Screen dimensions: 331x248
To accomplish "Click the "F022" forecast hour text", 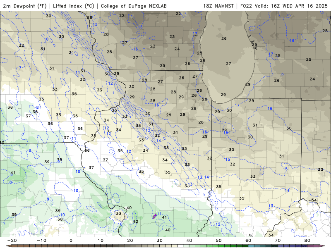I will click(x=246, y=6).
